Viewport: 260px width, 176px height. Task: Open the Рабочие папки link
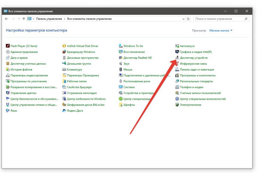pyautogui.click(x=77, y=81)
